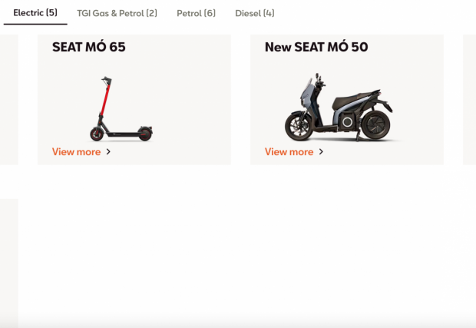Click the red scooter handlebar stem

tap(104, 98)
